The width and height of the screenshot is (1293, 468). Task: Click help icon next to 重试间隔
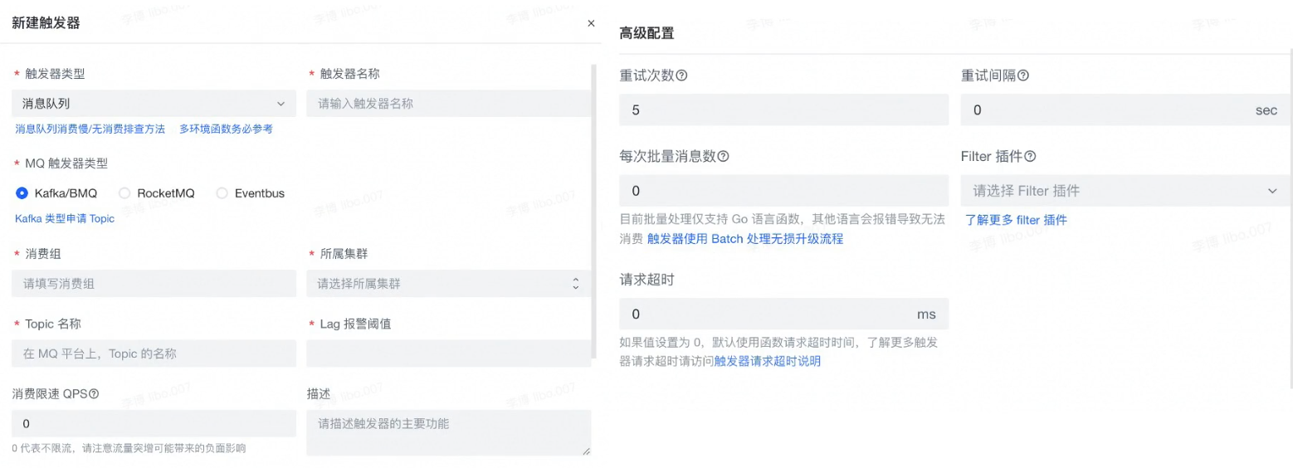(x=1023, y=76)
